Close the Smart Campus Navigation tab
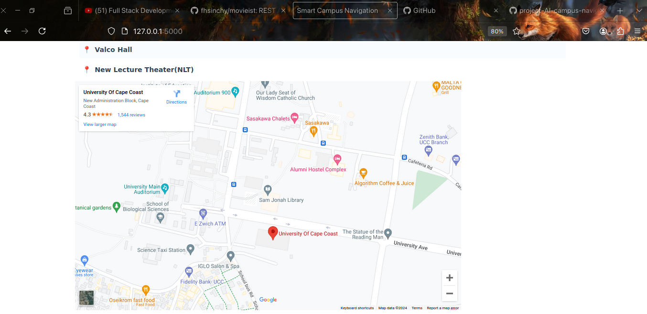 (x=389, y=10)
